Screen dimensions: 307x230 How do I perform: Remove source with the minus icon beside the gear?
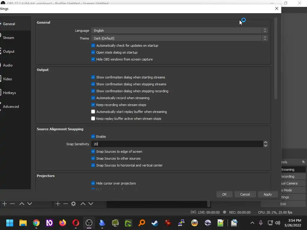[66, 204]
